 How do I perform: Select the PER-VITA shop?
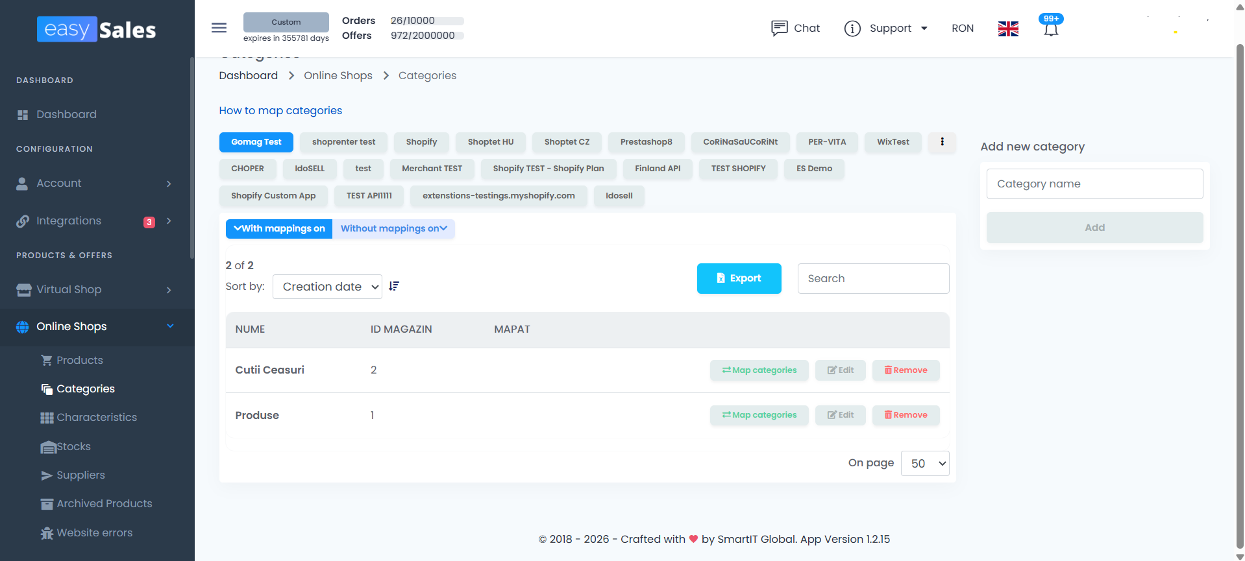(827, 142)
